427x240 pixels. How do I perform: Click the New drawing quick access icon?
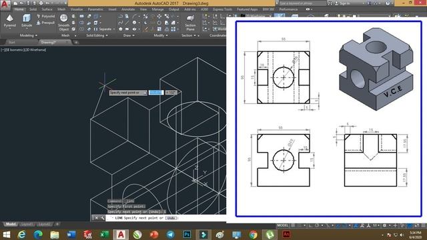[15, 3]
